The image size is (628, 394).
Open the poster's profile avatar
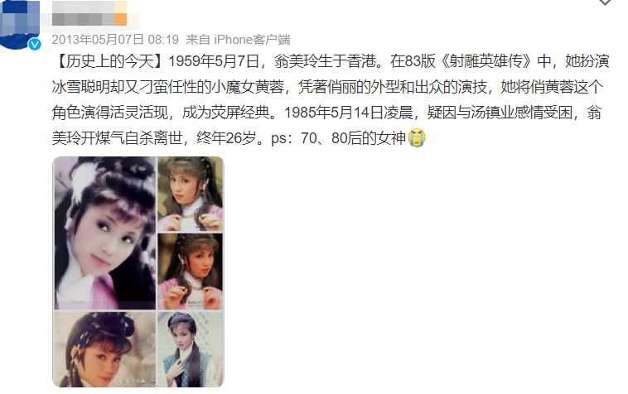20,24
